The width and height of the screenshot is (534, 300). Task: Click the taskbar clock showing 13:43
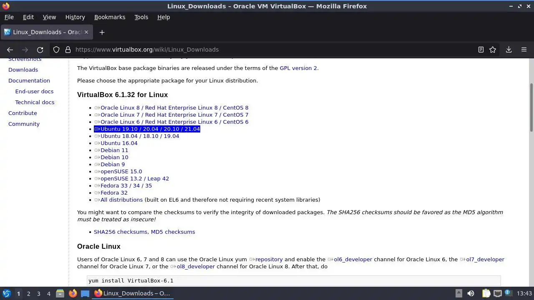pos(524,293)
